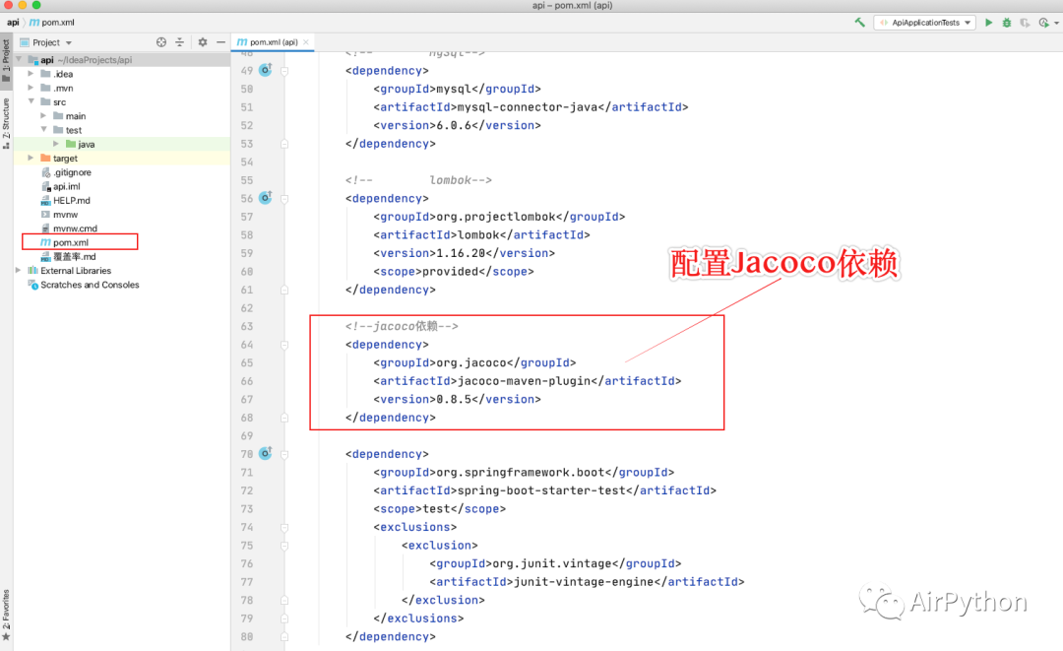Close the pom.xml (api) tab
Viewport: 1063px width, 651px height.
306,42
